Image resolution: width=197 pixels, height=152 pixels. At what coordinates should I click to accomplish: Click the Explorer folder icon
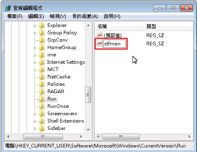coord(42,25)
